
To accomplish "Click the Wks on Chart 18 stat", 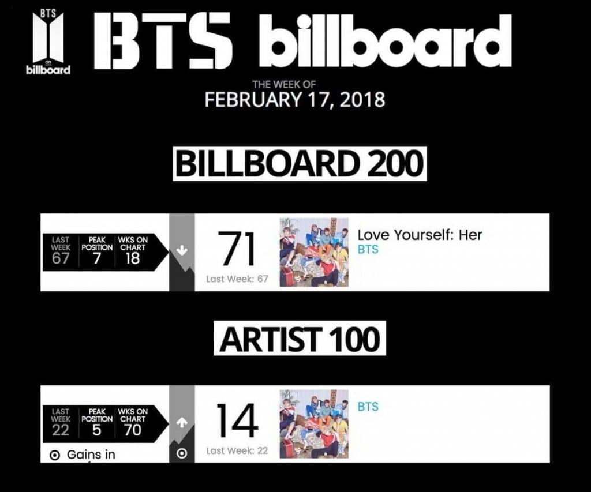I will click(x=132, y=251).
